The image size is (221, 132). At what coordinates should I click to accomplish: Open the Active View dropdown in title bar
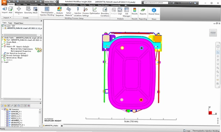click(50, 1)
